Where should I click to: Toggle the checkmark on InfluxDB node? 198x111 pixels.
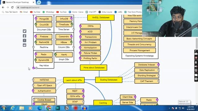pos(71,18)
